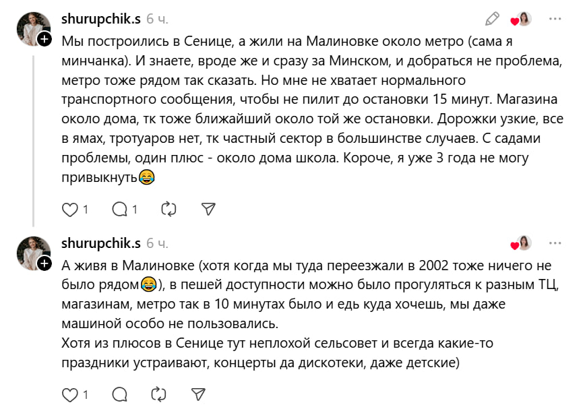The width and height of the screenshot is (583, 409).
Task: Open username link on the second post
Action: [x=100, y=243]
